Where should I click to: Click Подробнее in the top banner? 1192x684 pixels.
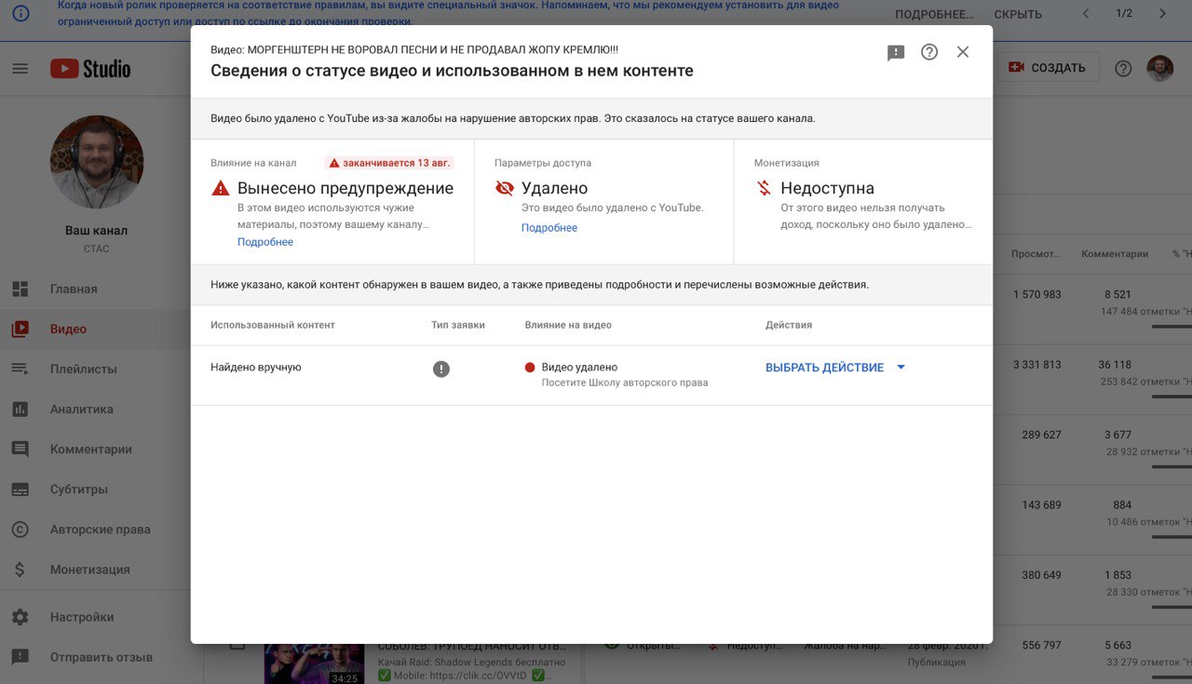click(934, 14)
